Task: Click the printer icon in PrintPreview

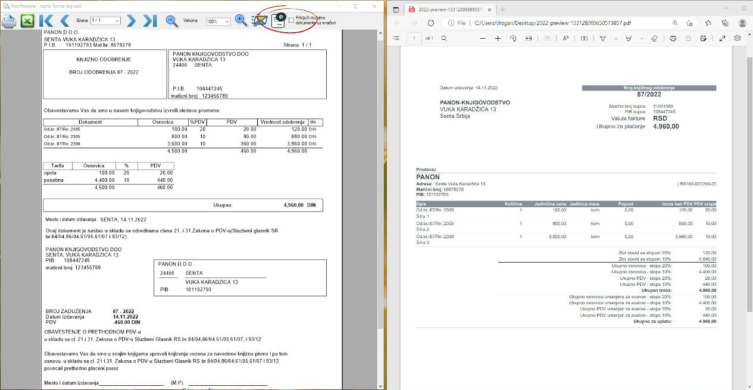Action: (9, 21)
